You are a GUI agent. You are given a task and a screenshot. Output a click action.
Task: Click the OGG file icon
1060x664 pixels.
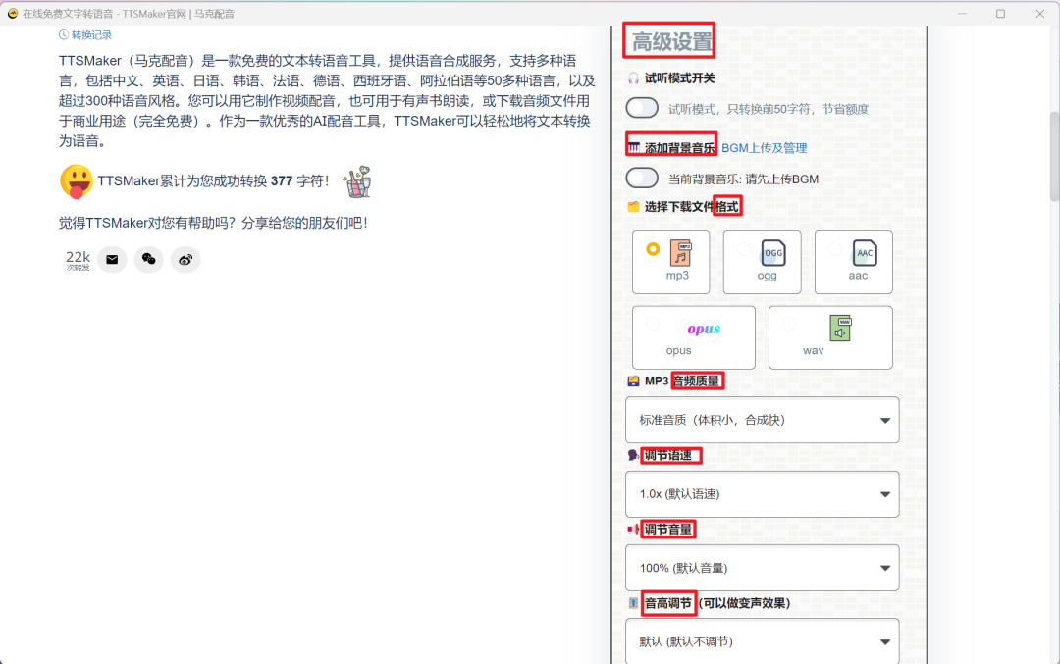point(772,253)
